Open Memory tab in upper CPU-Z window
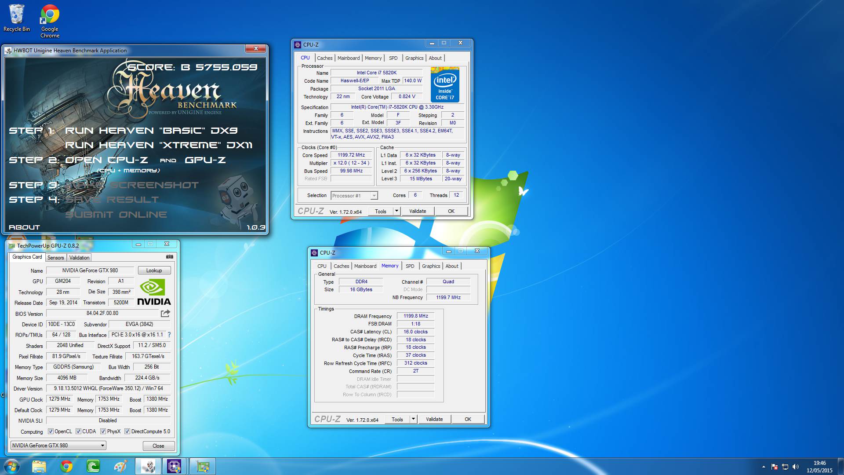The width and height of the screenshot is (844, 475). pos(373,58)
